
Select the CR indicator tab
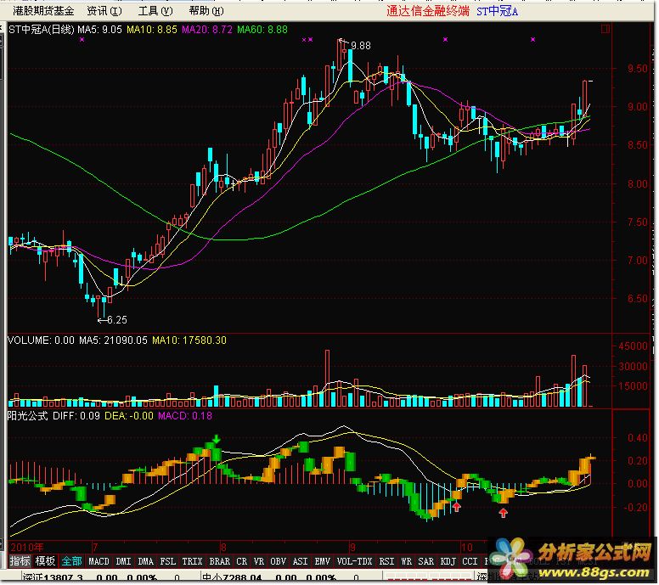[242, 561]
